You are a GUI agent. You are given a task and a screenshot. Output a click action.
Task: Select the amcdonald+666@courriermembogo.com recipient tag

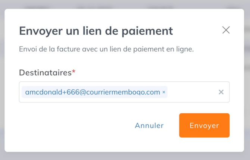(x=92, y=92)
